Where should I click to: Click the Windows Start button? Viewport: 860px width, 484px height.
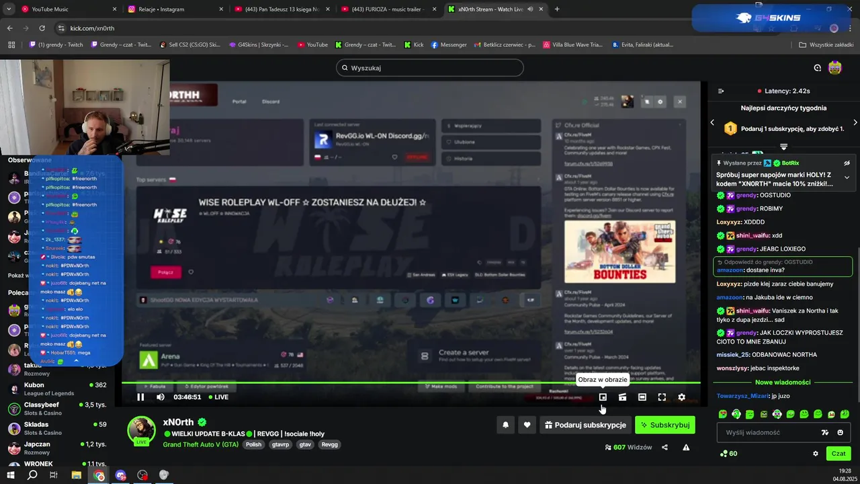tap(10, 475)
